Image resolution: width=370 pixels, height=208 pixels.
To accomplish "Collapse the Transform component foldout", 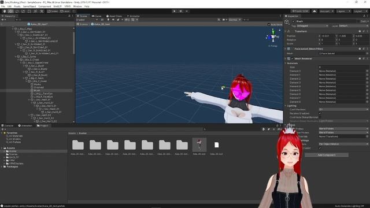I will click(x=286, y=31).
